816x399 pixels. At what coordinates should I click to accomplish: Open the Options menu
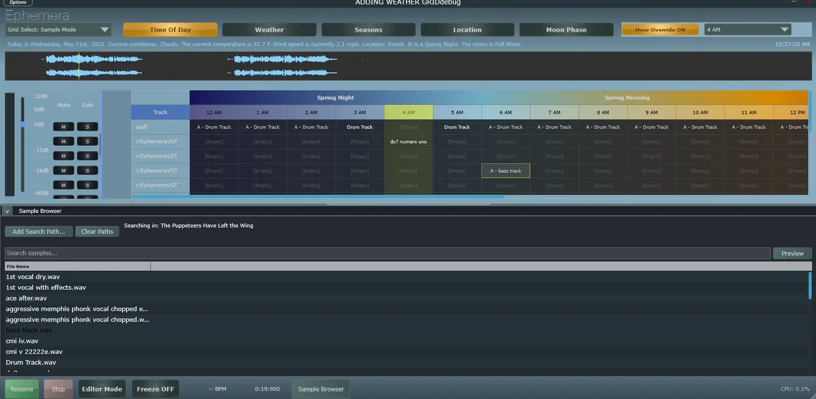tap(18, 3)
